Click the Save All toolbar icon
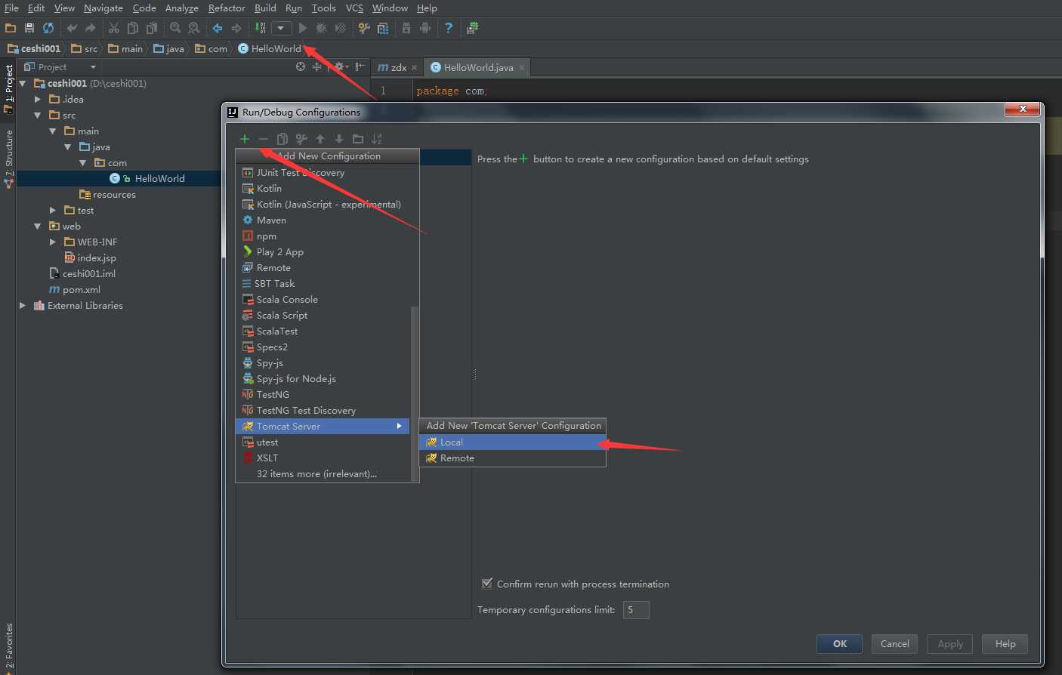Viewport: 1062px width, 675px height. pos(29,28)
